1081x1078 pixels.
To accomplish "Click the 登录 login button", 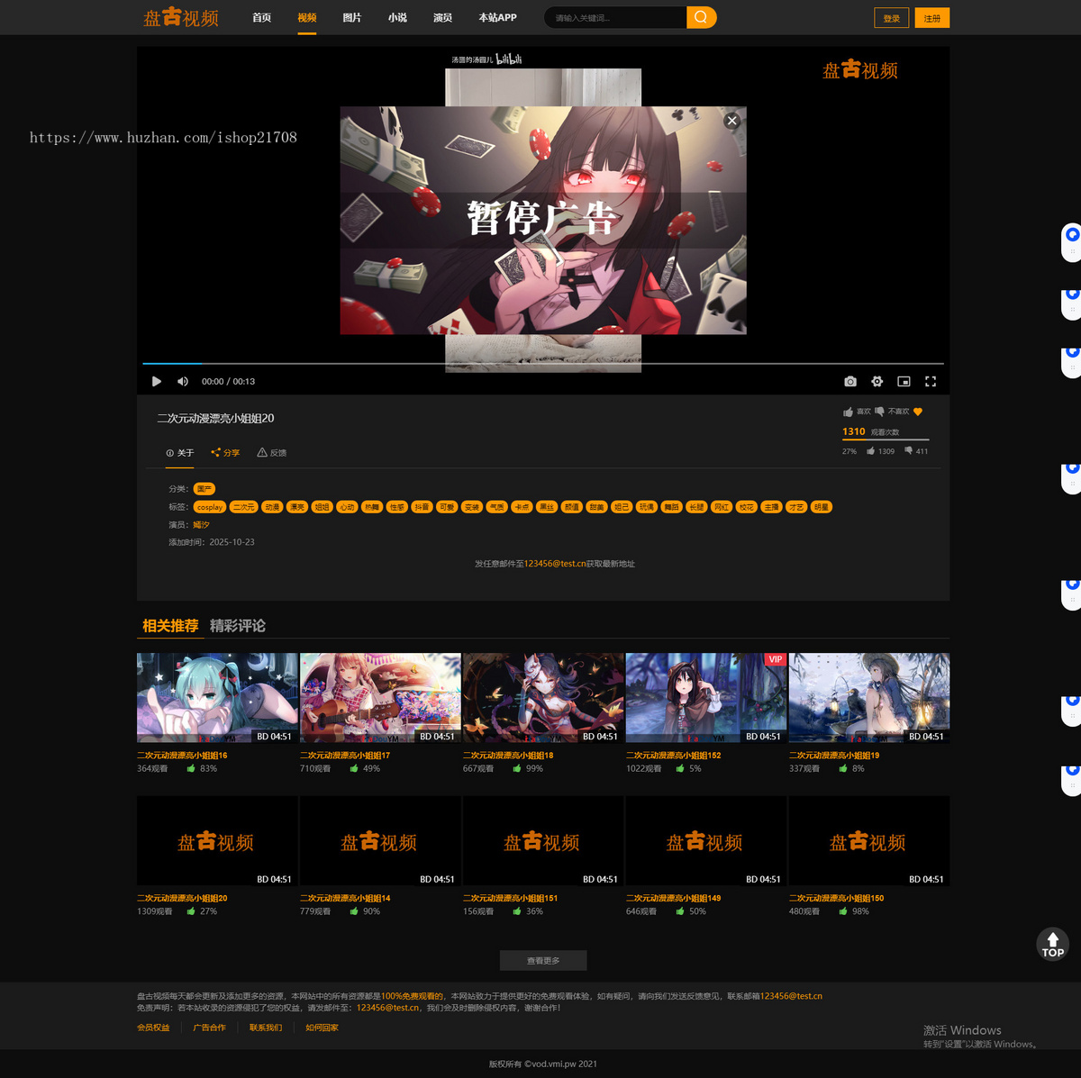I will coord(891,18).
